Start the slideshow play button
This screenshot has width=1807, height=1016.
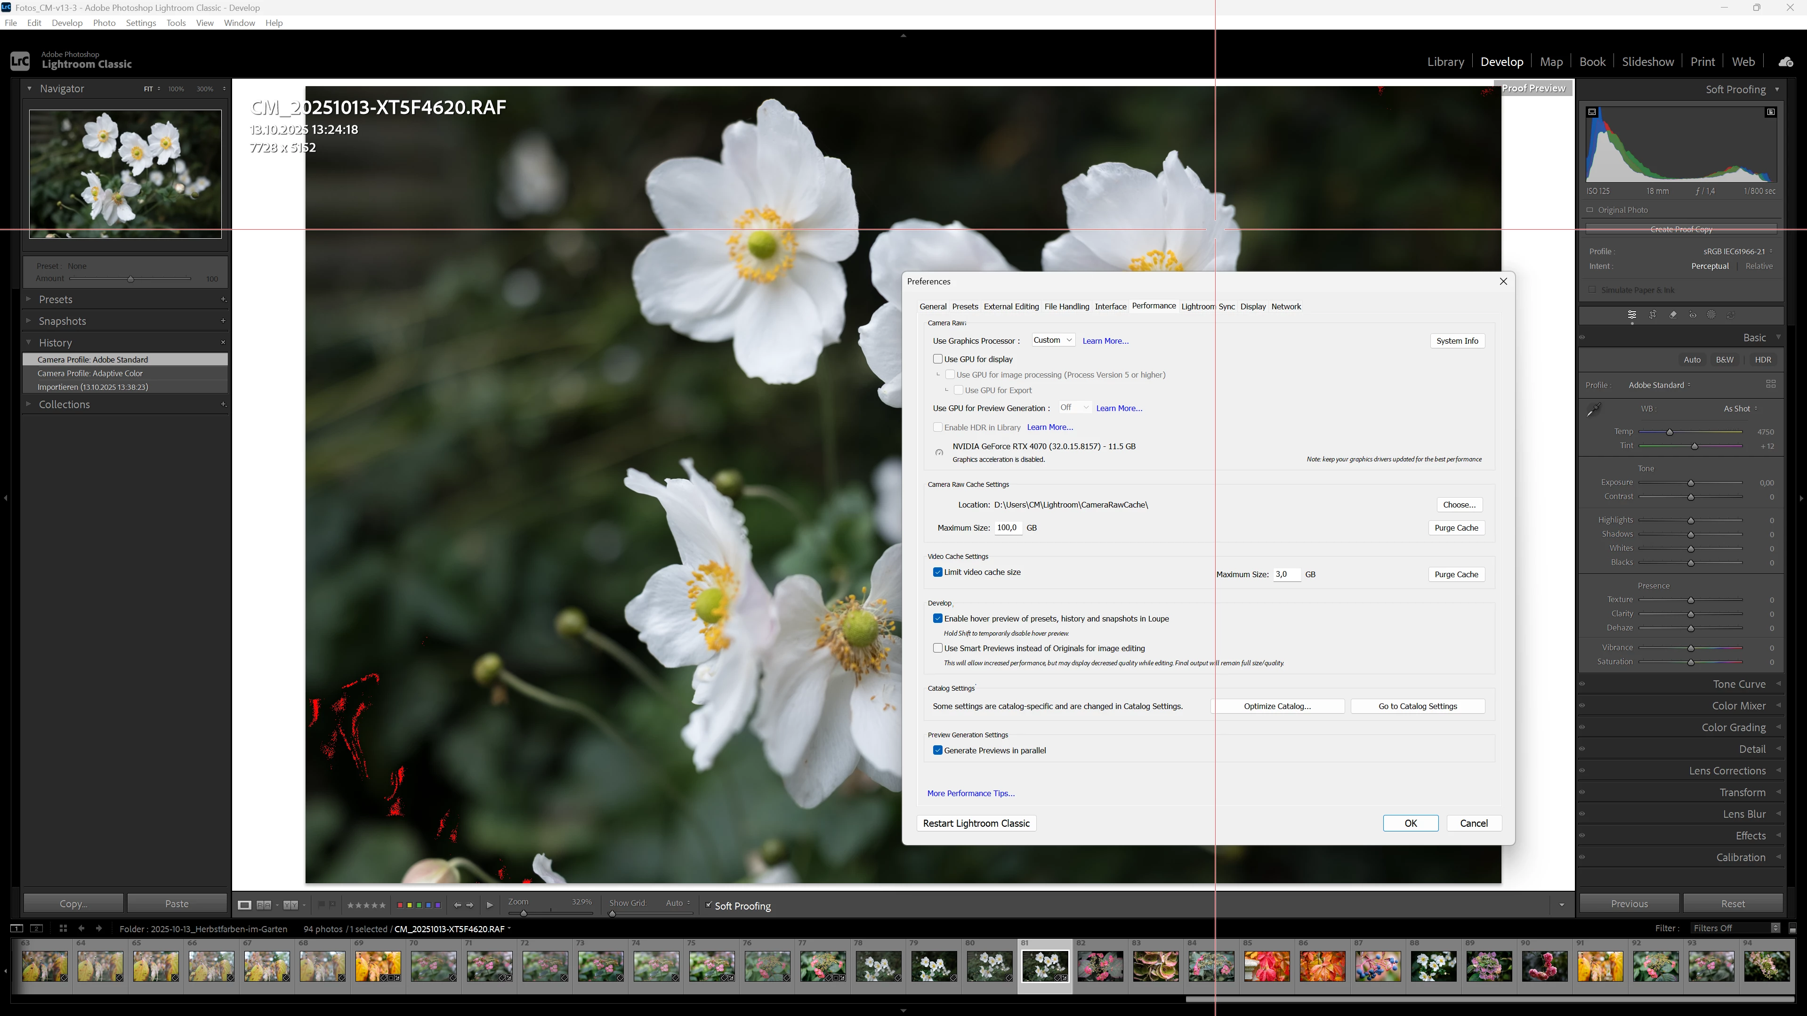pyautogui.click(x=490, y=905)
